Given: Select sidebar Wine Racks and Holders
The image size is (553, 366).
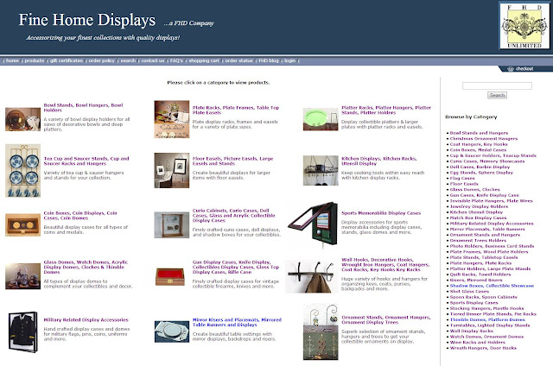Looking at the screenshot, I should pos(477,342).
